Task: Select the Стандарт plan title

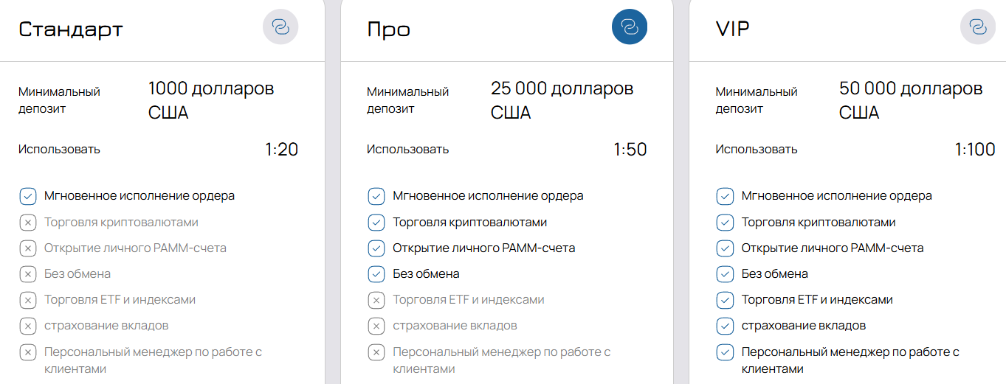Action: [71, 29]
